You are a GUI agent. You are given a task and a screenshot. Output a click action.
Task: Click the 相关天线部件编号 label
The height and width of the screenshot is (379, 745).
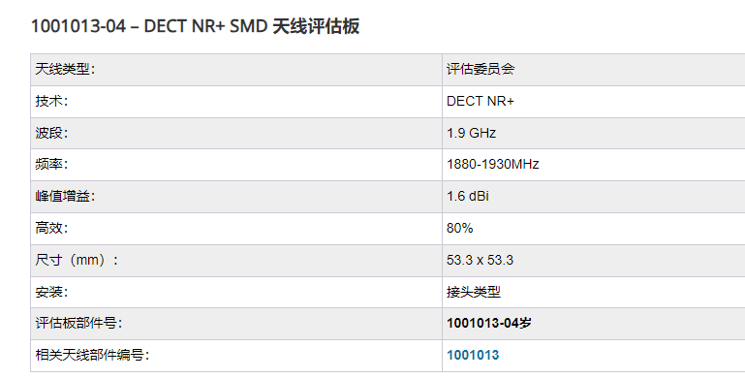(x=92, y=355)
